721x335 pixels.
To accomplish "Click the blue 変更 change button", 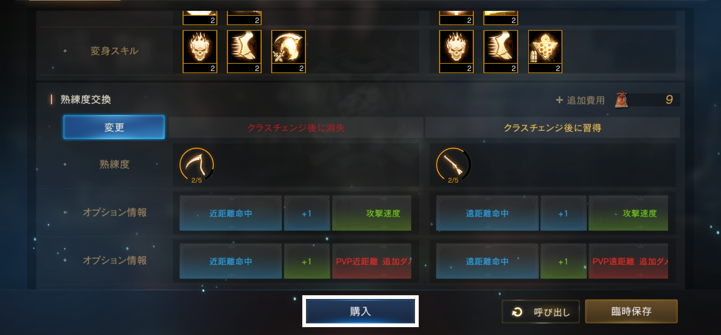I will click(x=114, y=127).
